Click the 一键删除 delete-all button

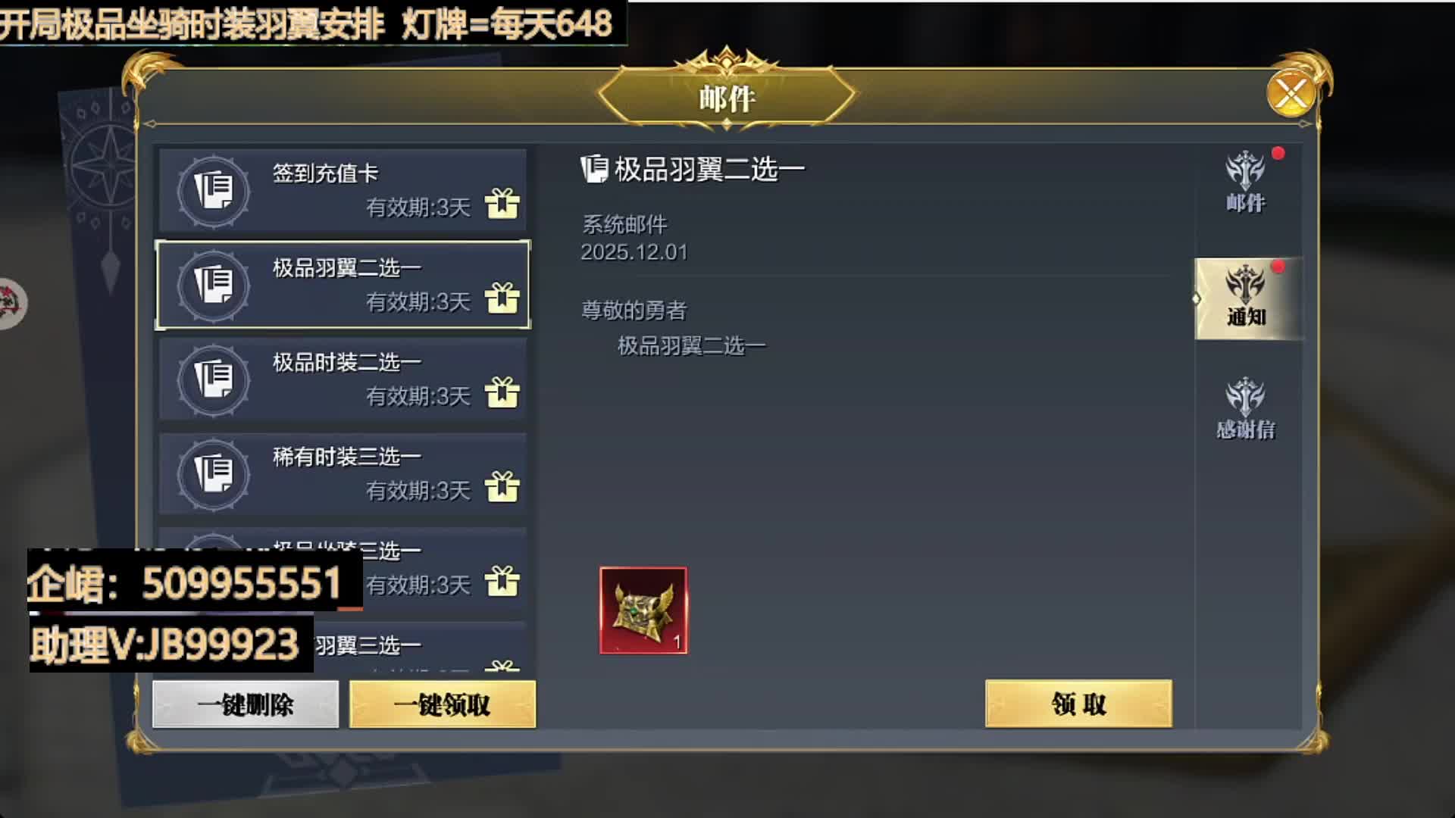(x=246, y=704)
